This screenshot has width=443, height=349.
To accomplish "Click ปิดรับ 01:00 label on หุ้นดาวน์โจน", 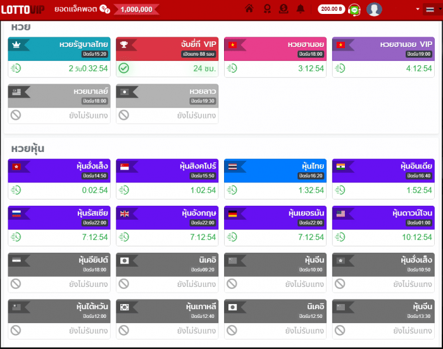I will 419,223.
